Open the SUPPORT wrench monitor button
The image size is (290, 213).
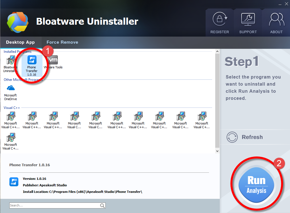pyautogui.click(x=248, y=23)
